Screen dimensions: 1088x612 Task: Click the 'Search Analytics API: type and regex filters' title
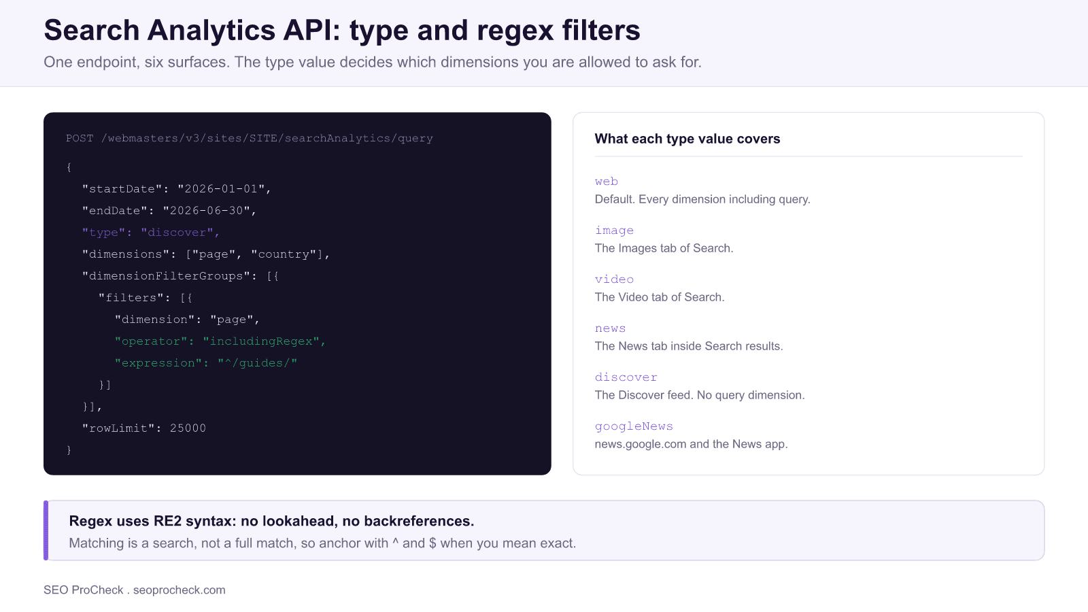[342, 31]
